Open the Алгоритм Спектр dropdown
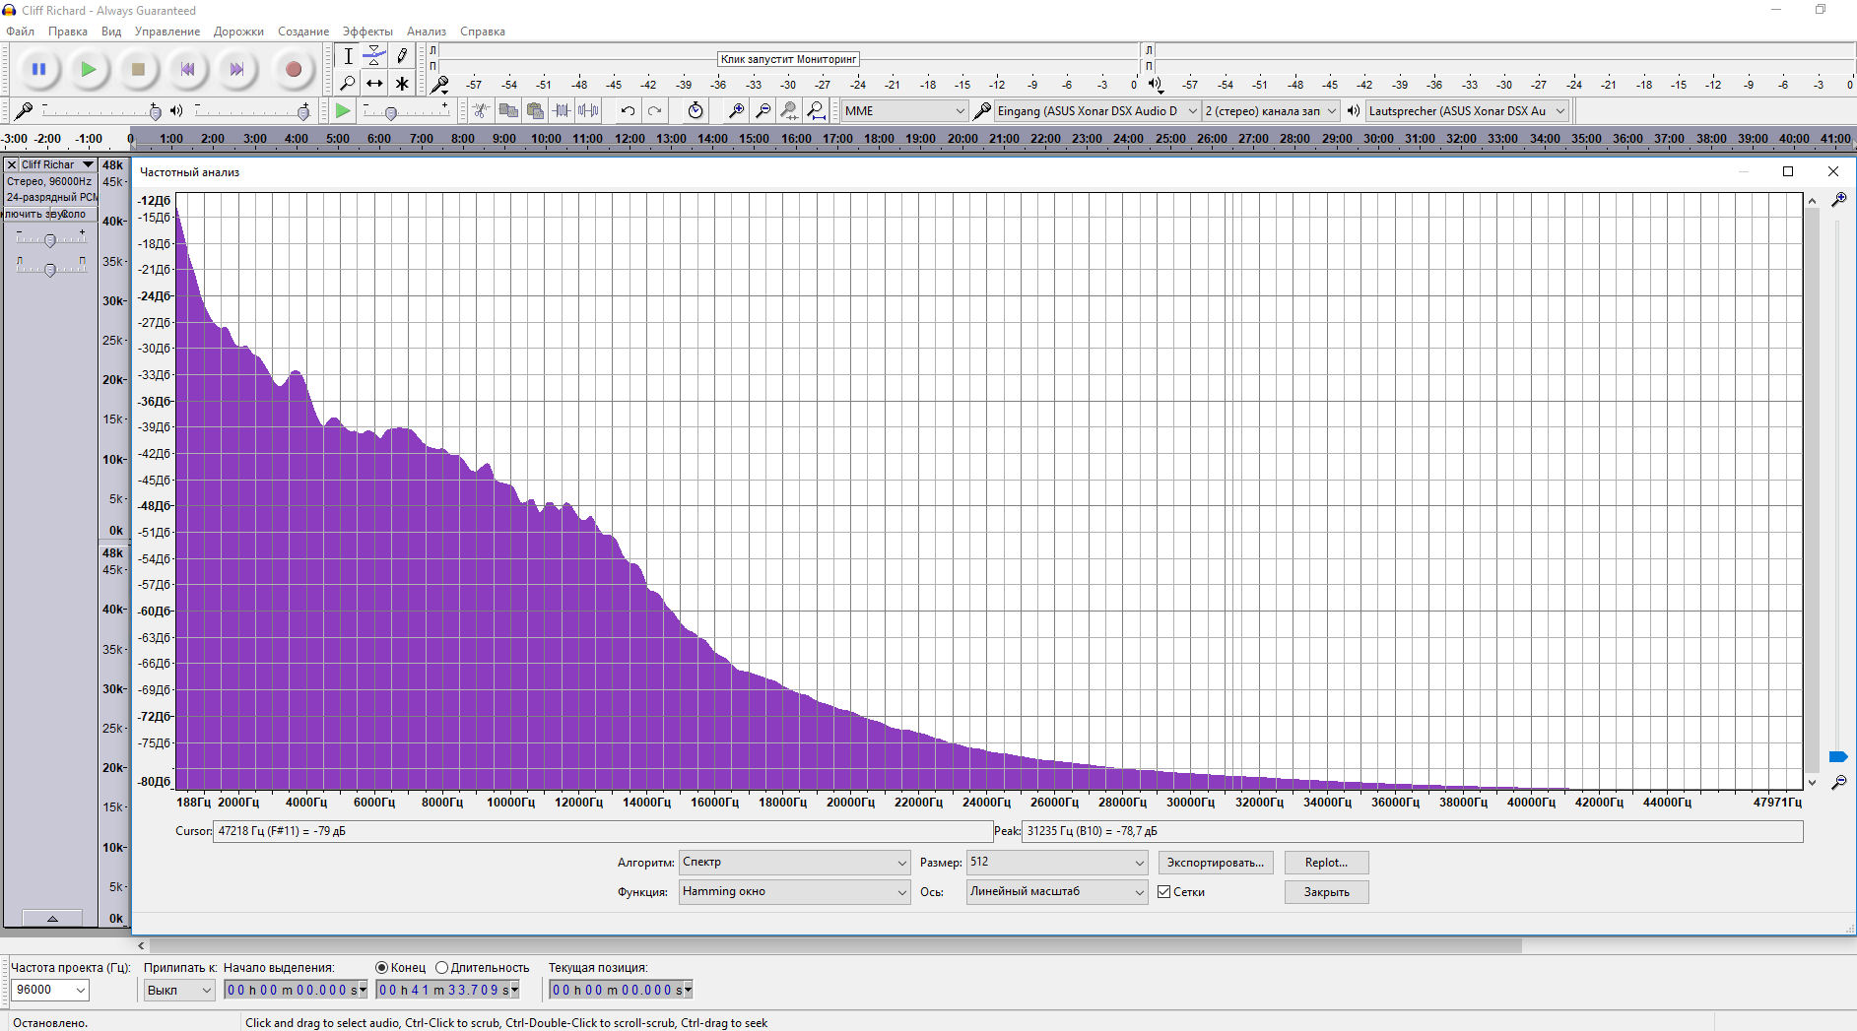Screen dimensions: 1857x1031 [x=794, y=863]
